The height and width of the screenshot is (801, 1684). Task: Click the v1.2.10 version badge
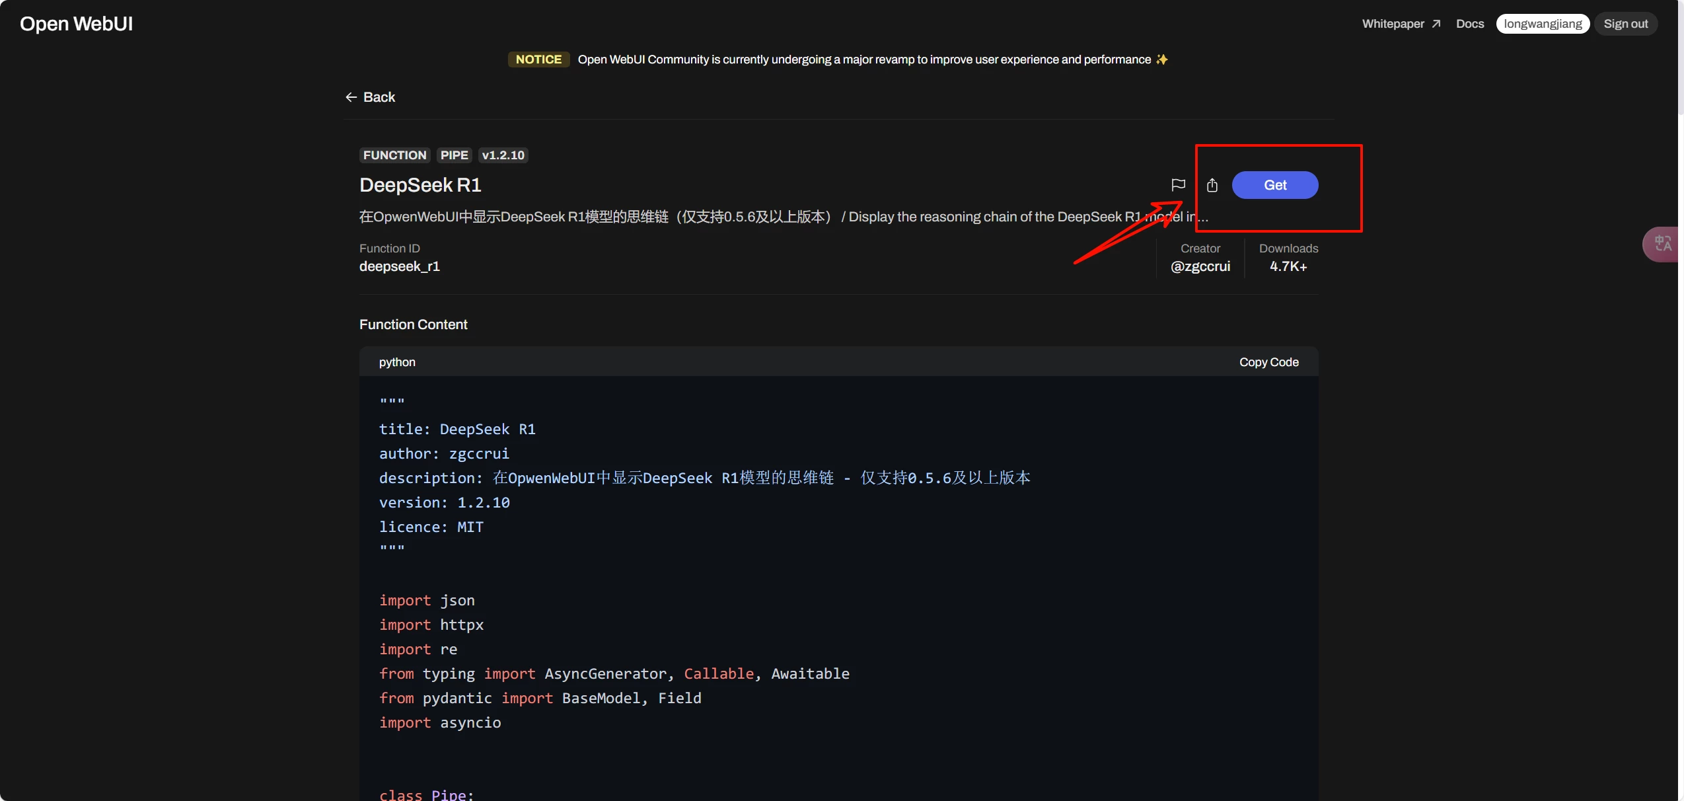tap(503, 155)
